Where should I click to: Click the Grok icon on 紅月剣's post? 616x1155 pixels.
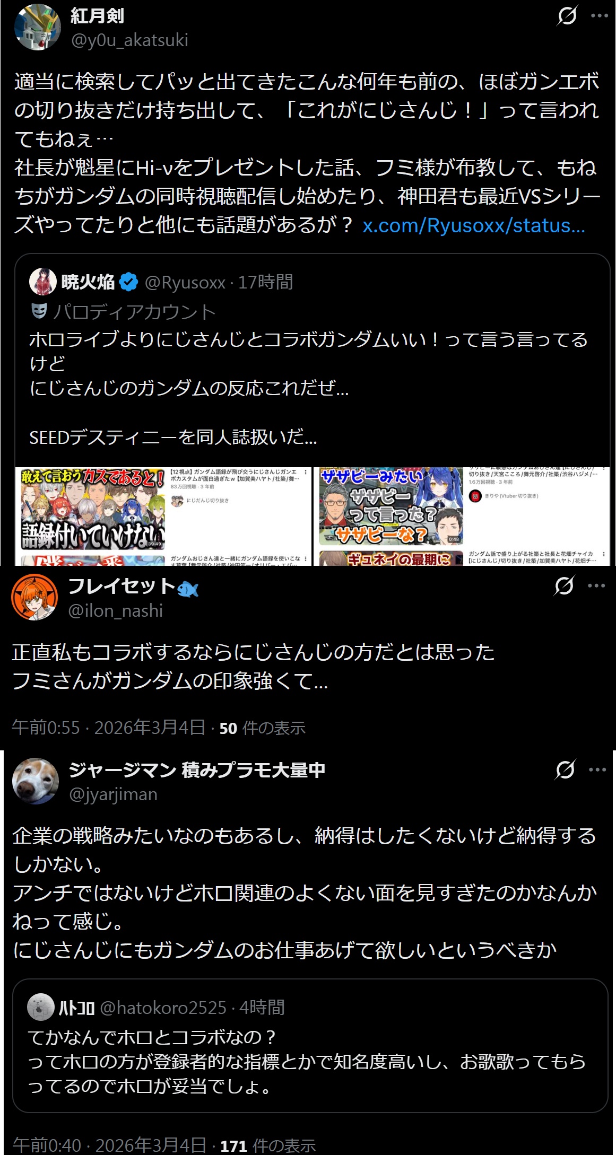pyautogui.click(x=567, y=15)
